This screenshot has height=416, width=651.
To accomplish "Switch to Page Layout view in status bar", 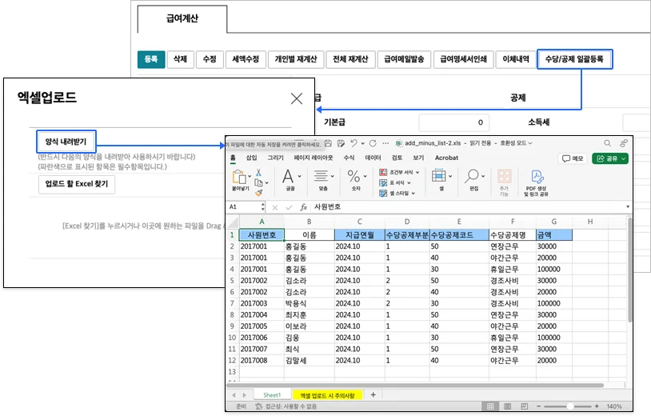I will click(x=508, y=406).
